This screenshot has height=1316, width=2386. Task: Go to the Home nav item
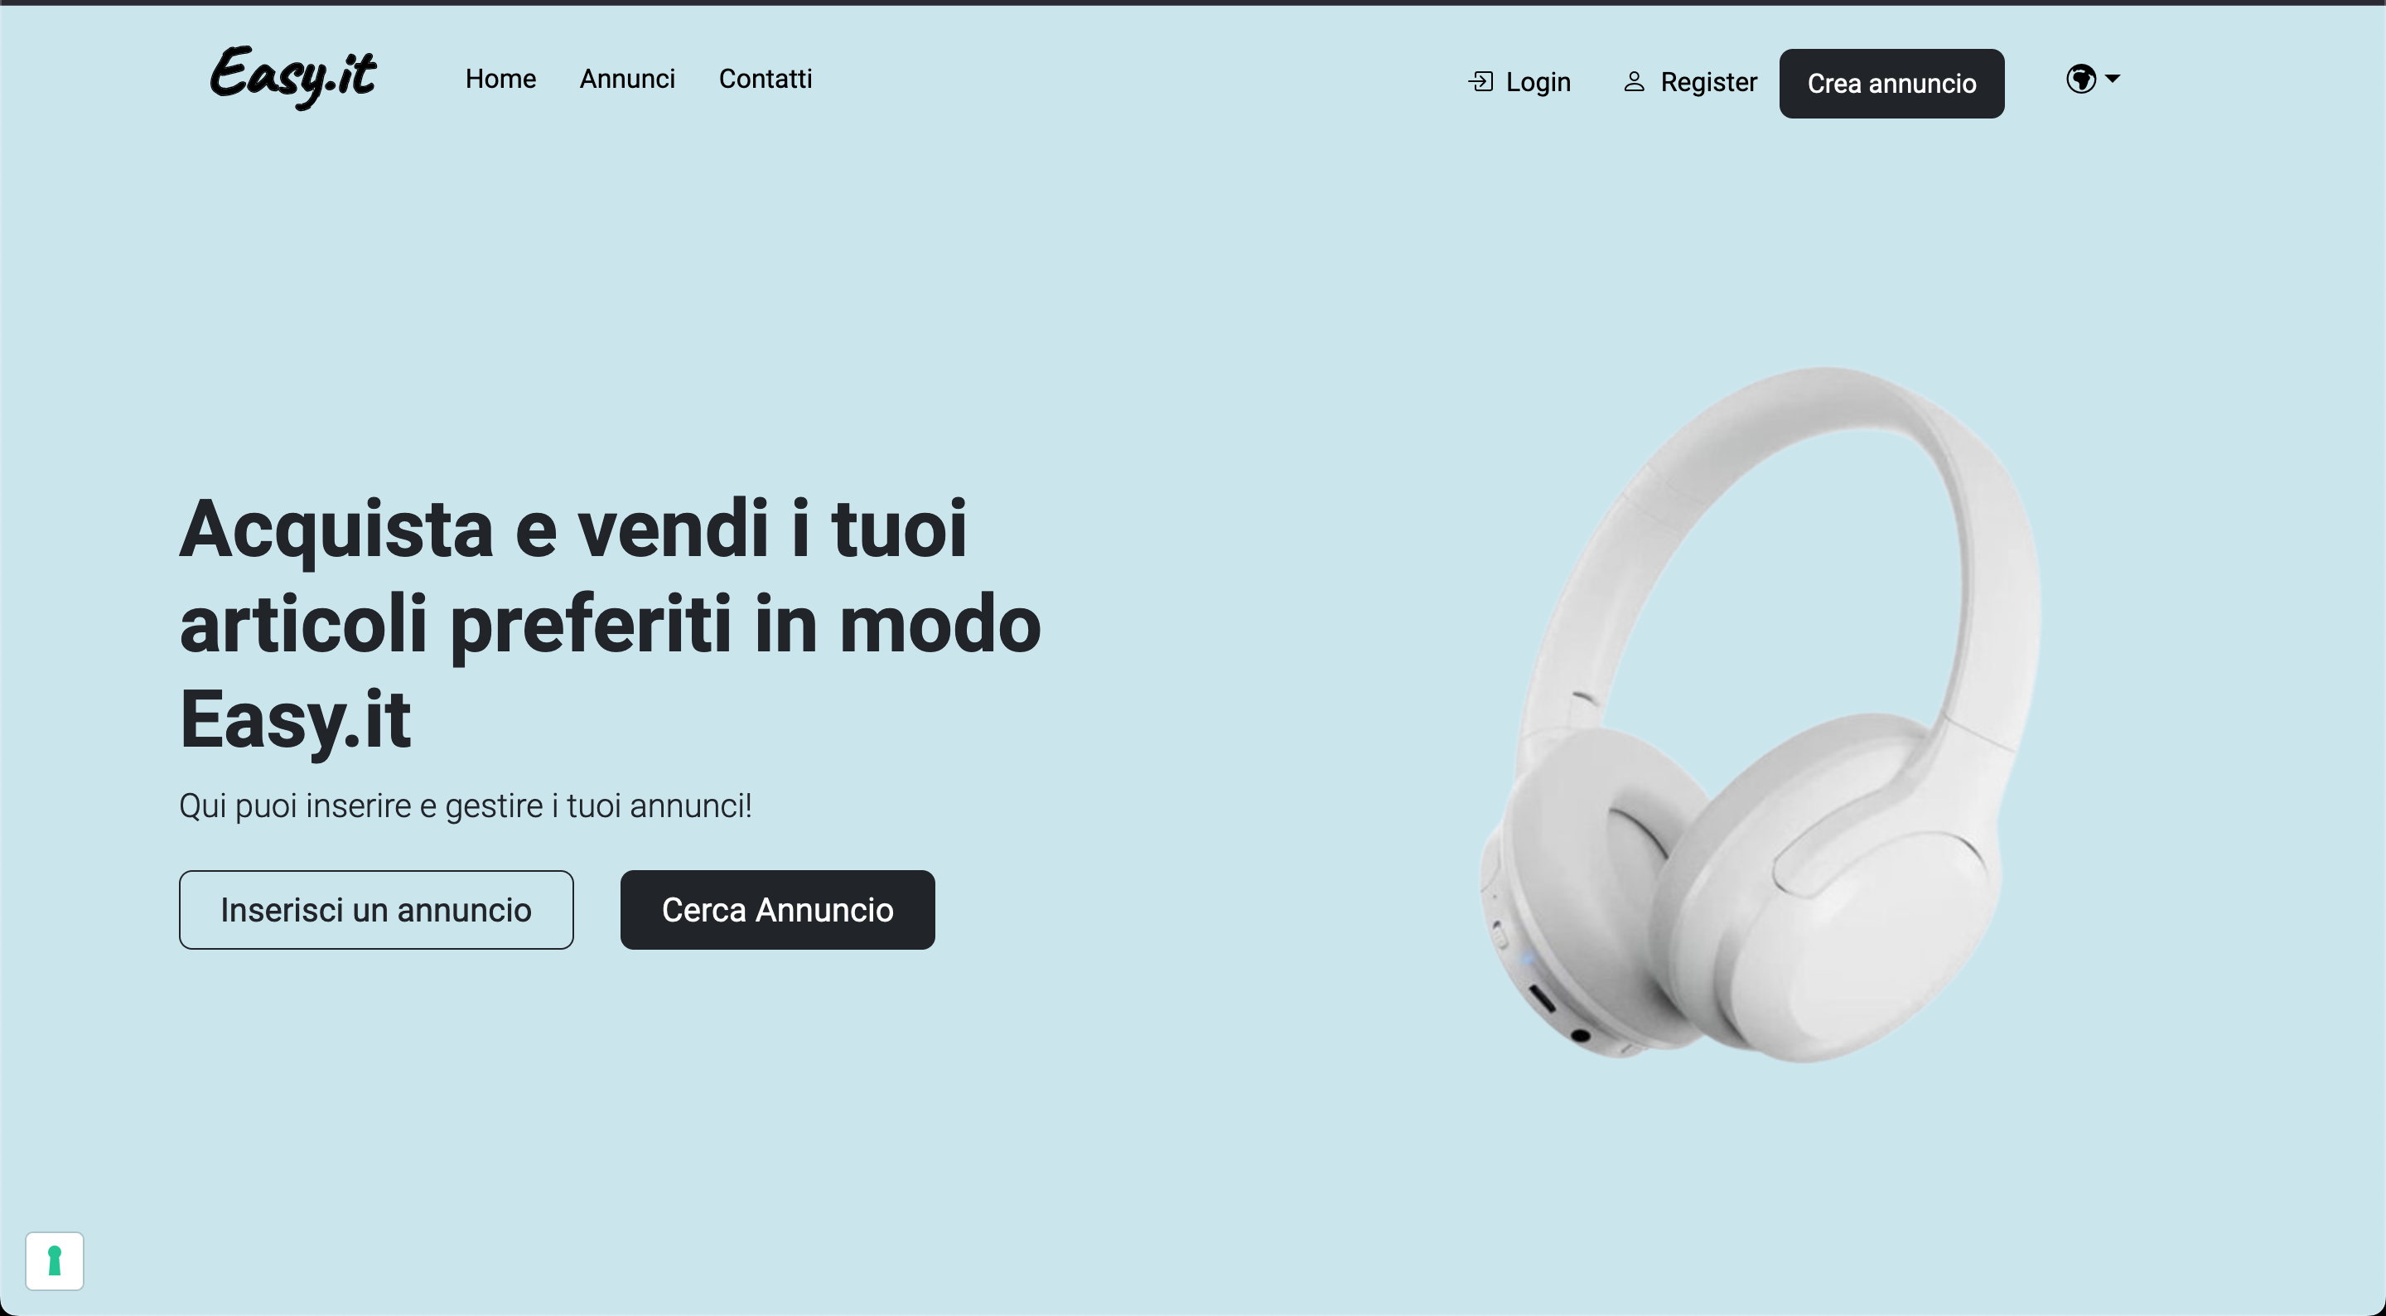[500, 79]
